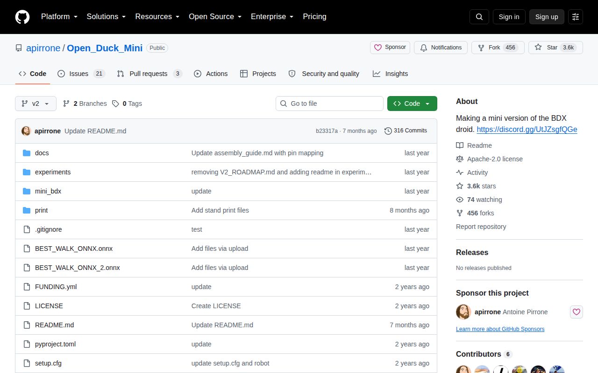
Task: Open the v2 branch selector dropdown
Action: tap(36, 104)
